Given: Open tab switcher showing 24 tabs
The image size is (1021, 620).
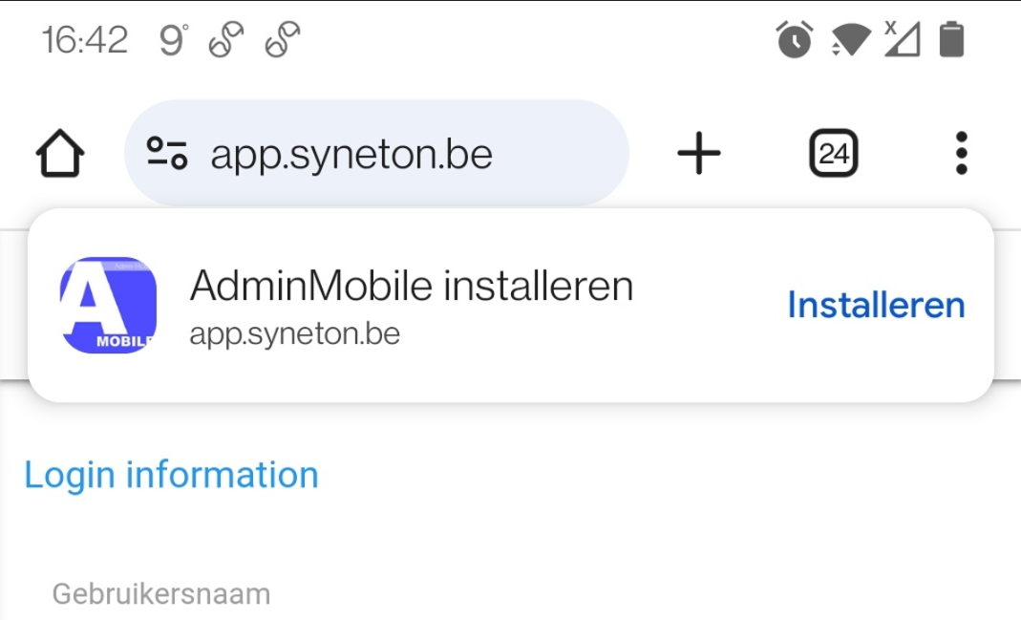Looking at the screenshot, I should (834, 154).
